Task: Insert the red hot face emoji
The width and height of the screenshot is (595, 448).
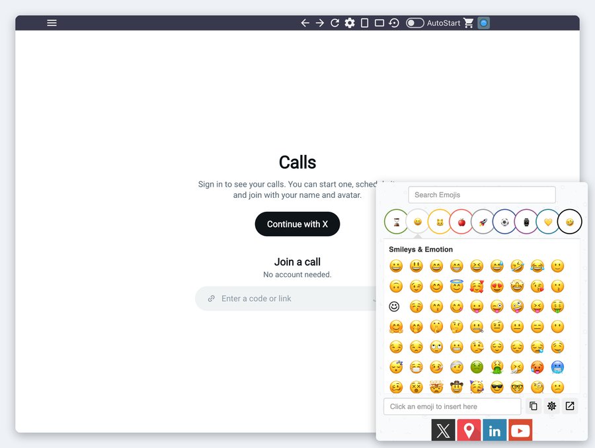Action: pyautogui.click(x=537, y=367)
